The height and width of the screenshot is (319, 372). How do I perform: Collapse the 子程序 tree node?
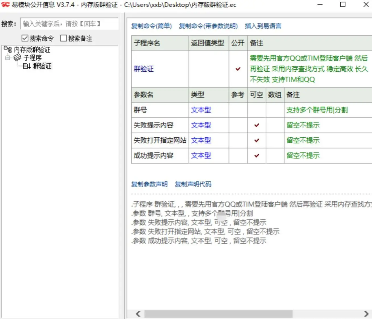(7, 58)
